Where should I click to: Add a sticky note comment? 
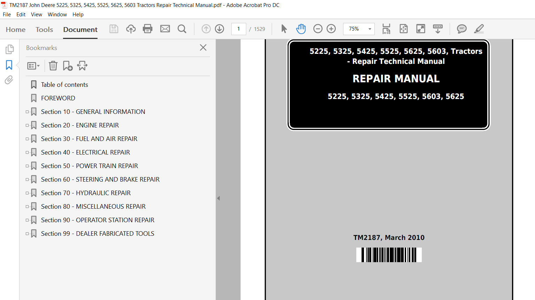pos(462,29)
